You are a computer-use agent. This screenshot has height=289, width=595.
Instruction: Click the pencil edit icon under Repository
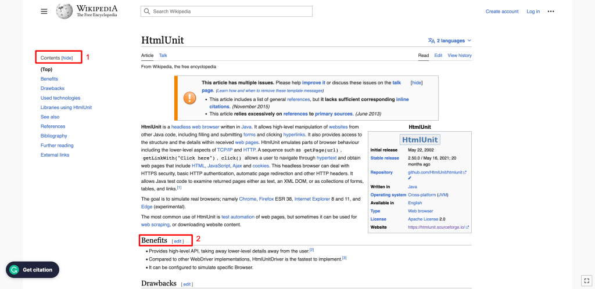click(410, 178)
